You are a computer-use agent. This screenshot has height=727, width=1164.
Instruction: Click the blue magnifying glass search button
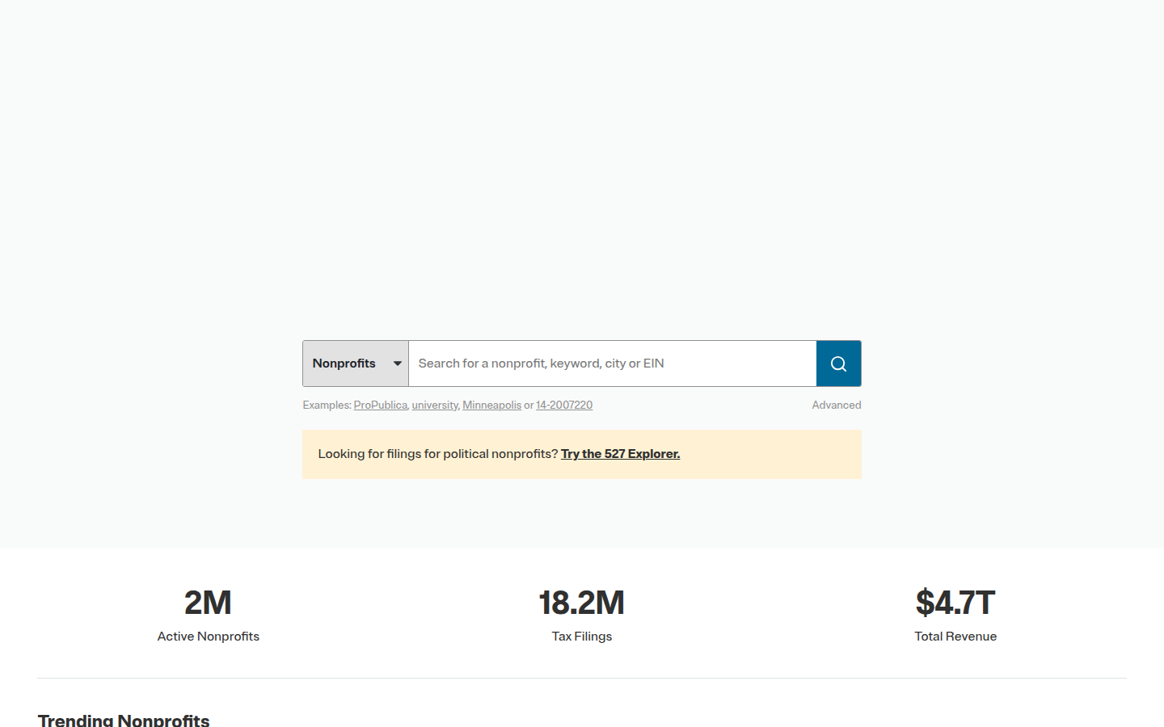[x=838, y=363]
